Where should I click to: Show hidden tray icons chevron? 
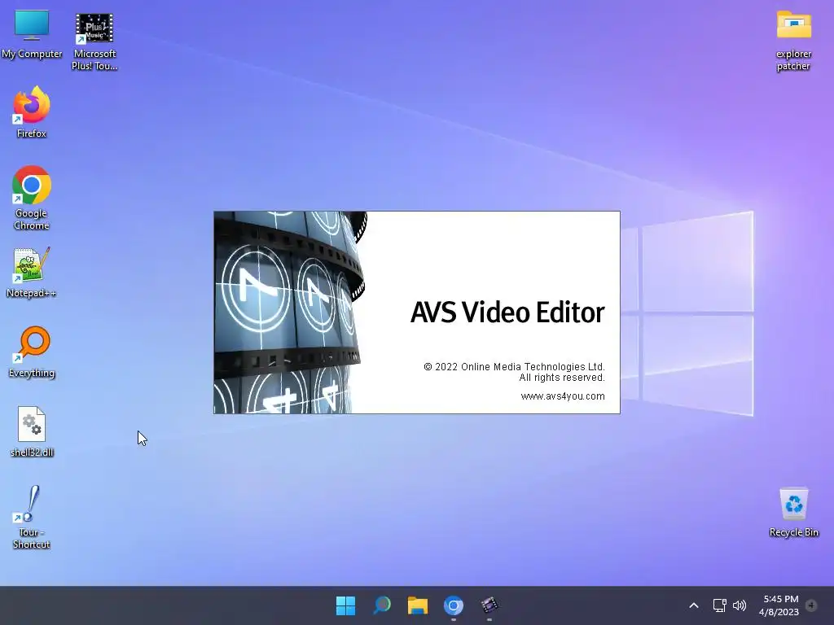(694, 605)
